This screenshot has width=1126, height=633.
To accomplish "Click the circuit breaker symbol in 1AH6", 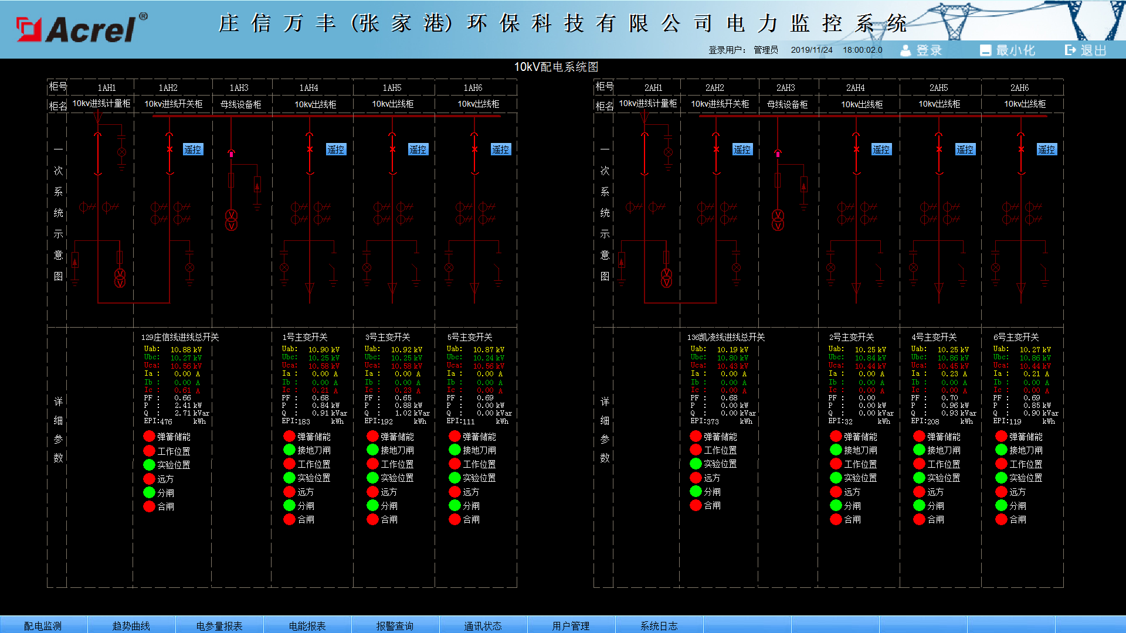I will (475, 154).
